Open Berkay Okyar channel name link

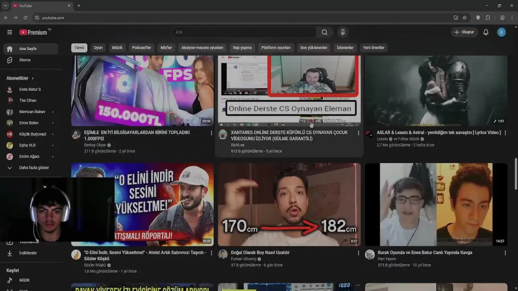tap(95, 145)
